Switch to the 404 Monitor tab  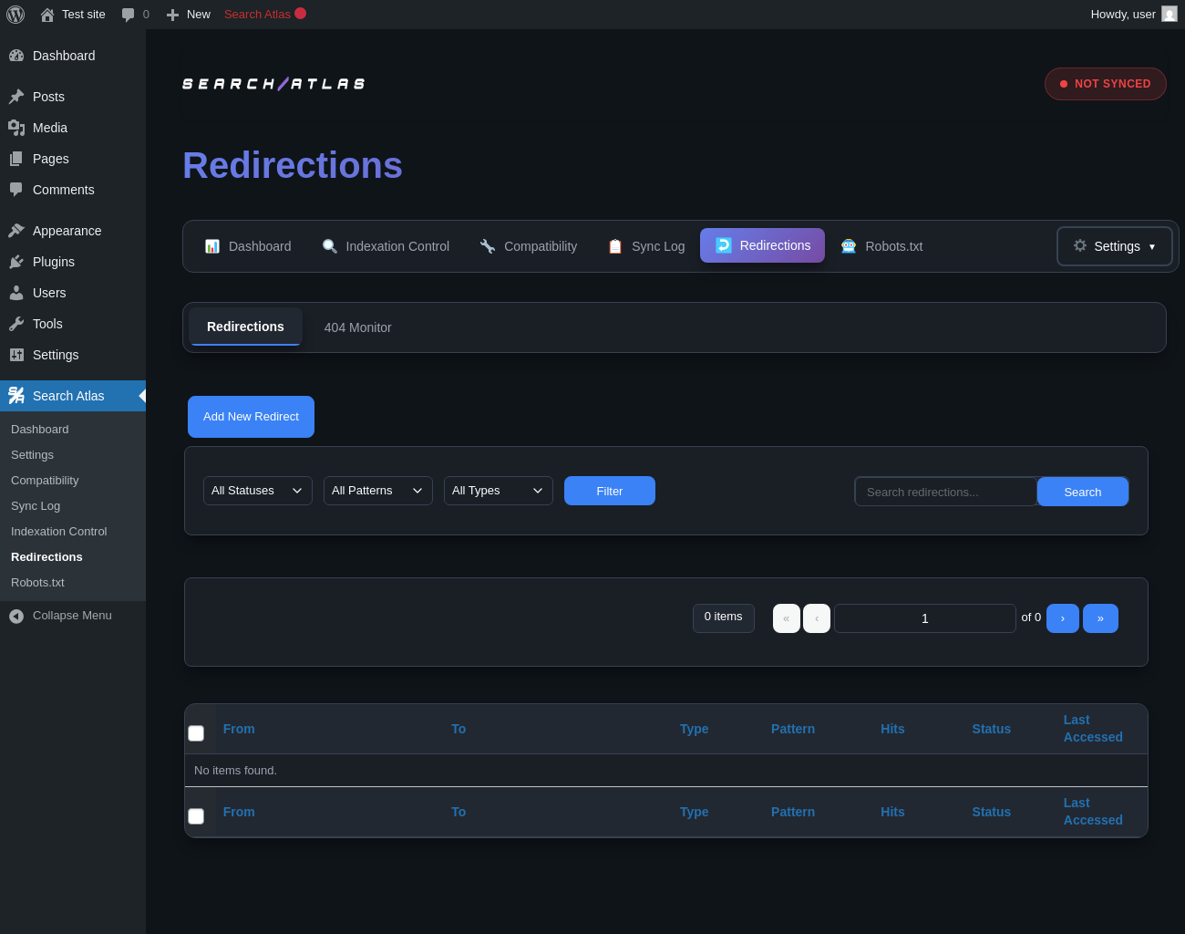point(358,327)
